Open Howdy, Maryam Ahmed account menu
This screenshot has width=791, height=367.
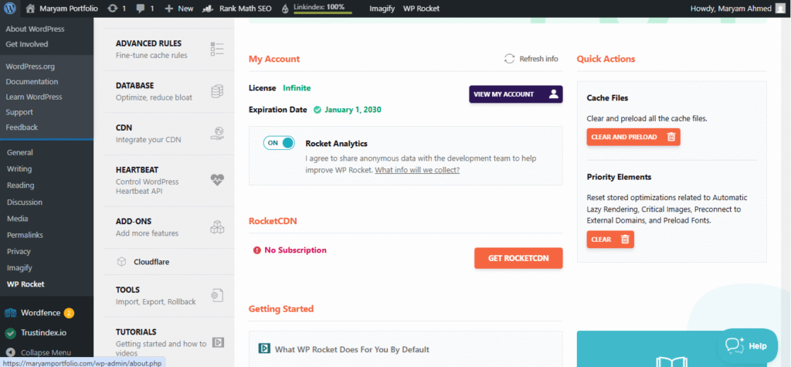(x=738, y=8)
